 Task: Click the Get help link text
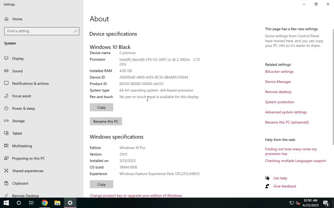point(280,178)
